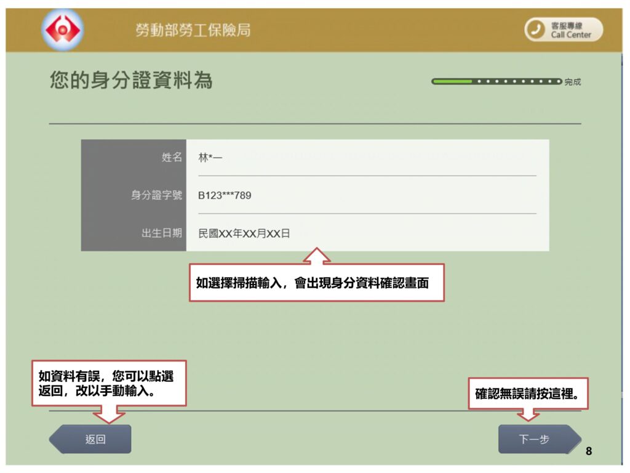Select the 出生日期 row label
Viewport: 630px width, 473px height.
161,233
